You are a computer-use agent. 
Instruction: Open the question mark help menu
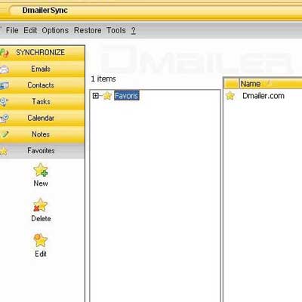[134, 31]
